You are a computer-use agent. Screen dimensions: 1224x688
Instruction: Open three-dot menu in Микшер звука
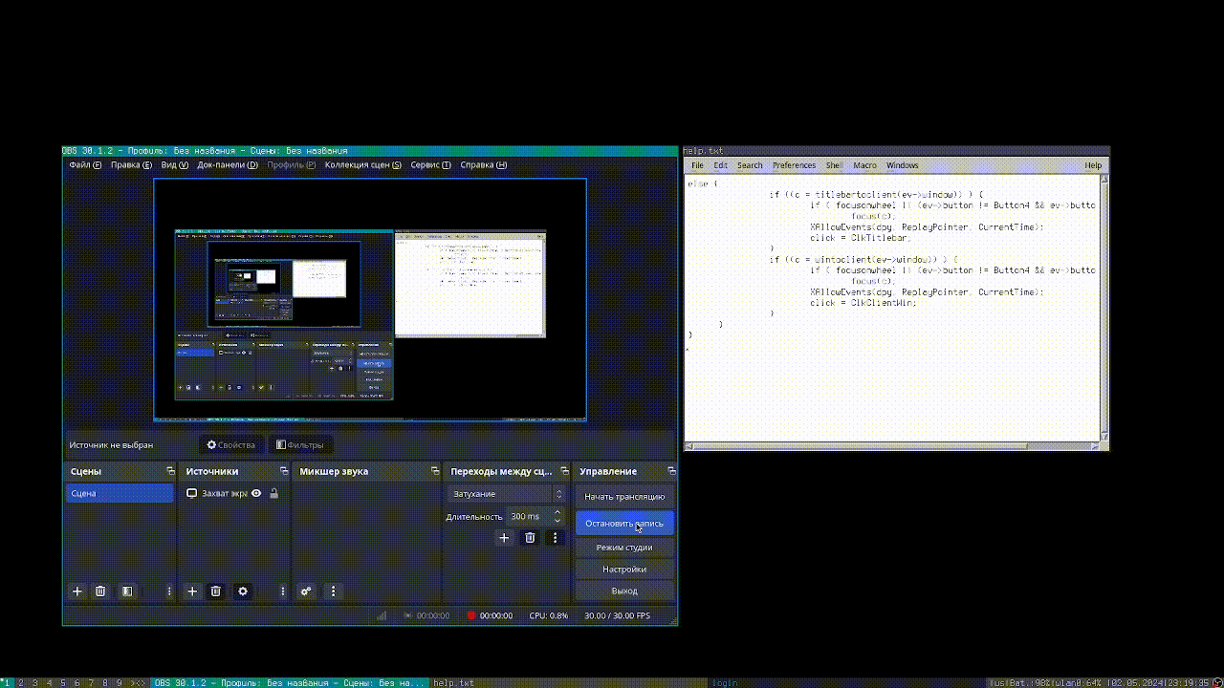click(333, 591)
